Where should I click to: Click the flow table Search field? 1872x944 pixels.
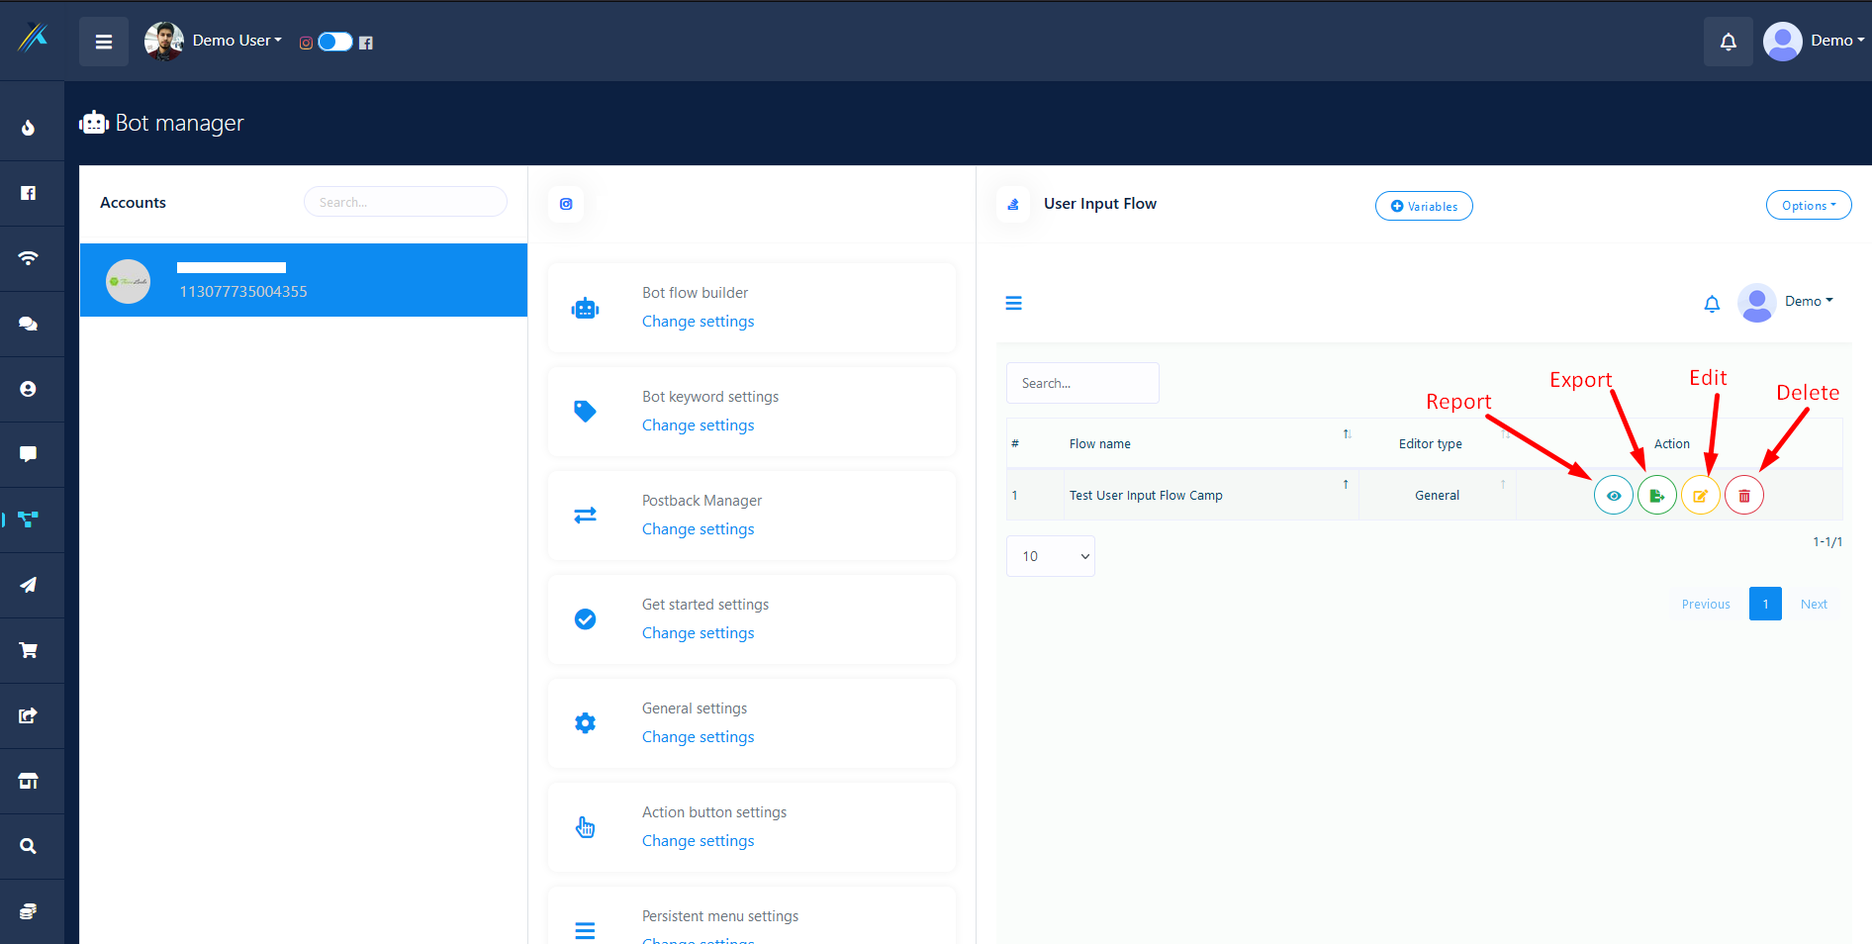tap(1082, 383)
